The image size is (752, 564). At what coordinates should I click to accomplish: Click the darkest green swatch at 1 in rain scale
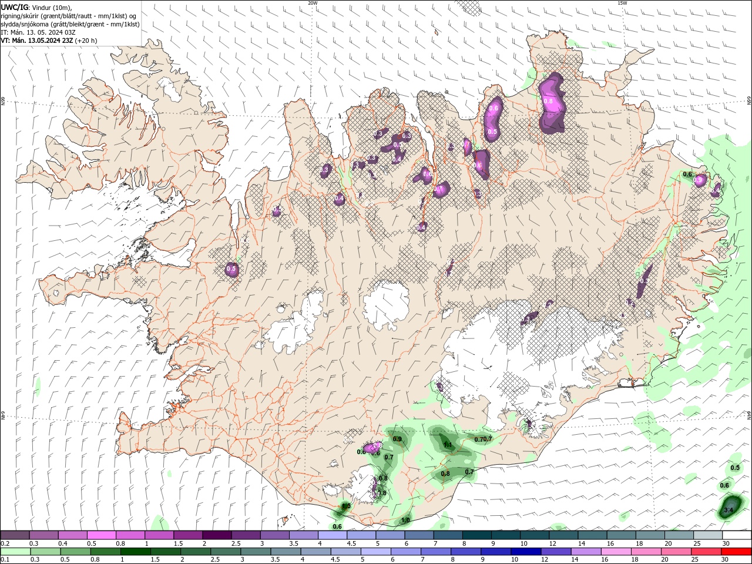136,552
